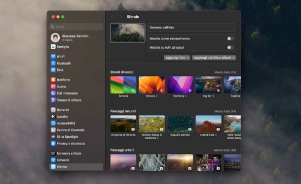
Task: Select the Aspetto icon
Action: [x=53, y=117]
